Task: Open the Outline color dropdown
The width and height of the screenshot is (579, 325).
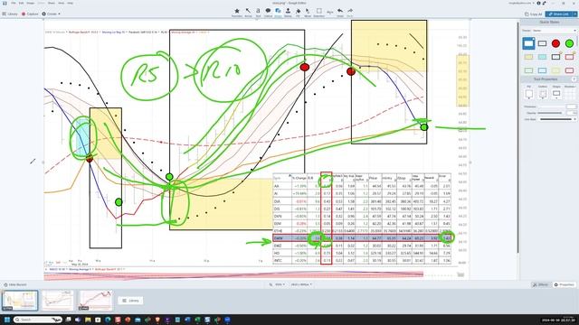Action: [x=543, y=94]
